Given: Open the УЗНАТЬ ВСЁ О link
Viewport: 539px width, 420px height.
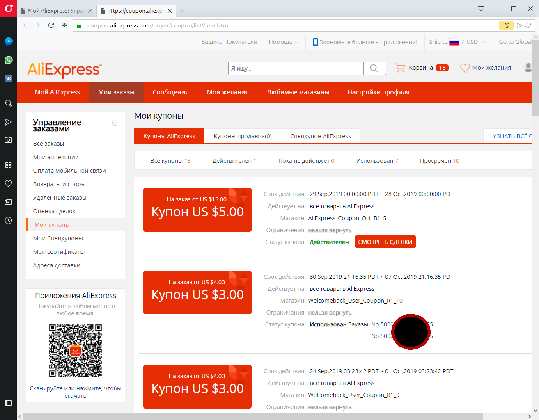Looking at the screenshot, I should tap(512, 136).
